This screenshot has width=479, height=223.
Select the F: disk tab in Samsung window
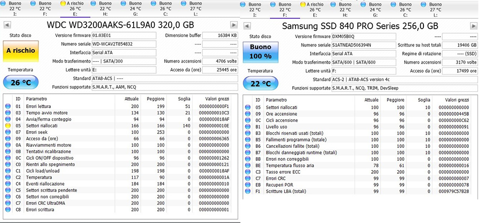(285, 10)
